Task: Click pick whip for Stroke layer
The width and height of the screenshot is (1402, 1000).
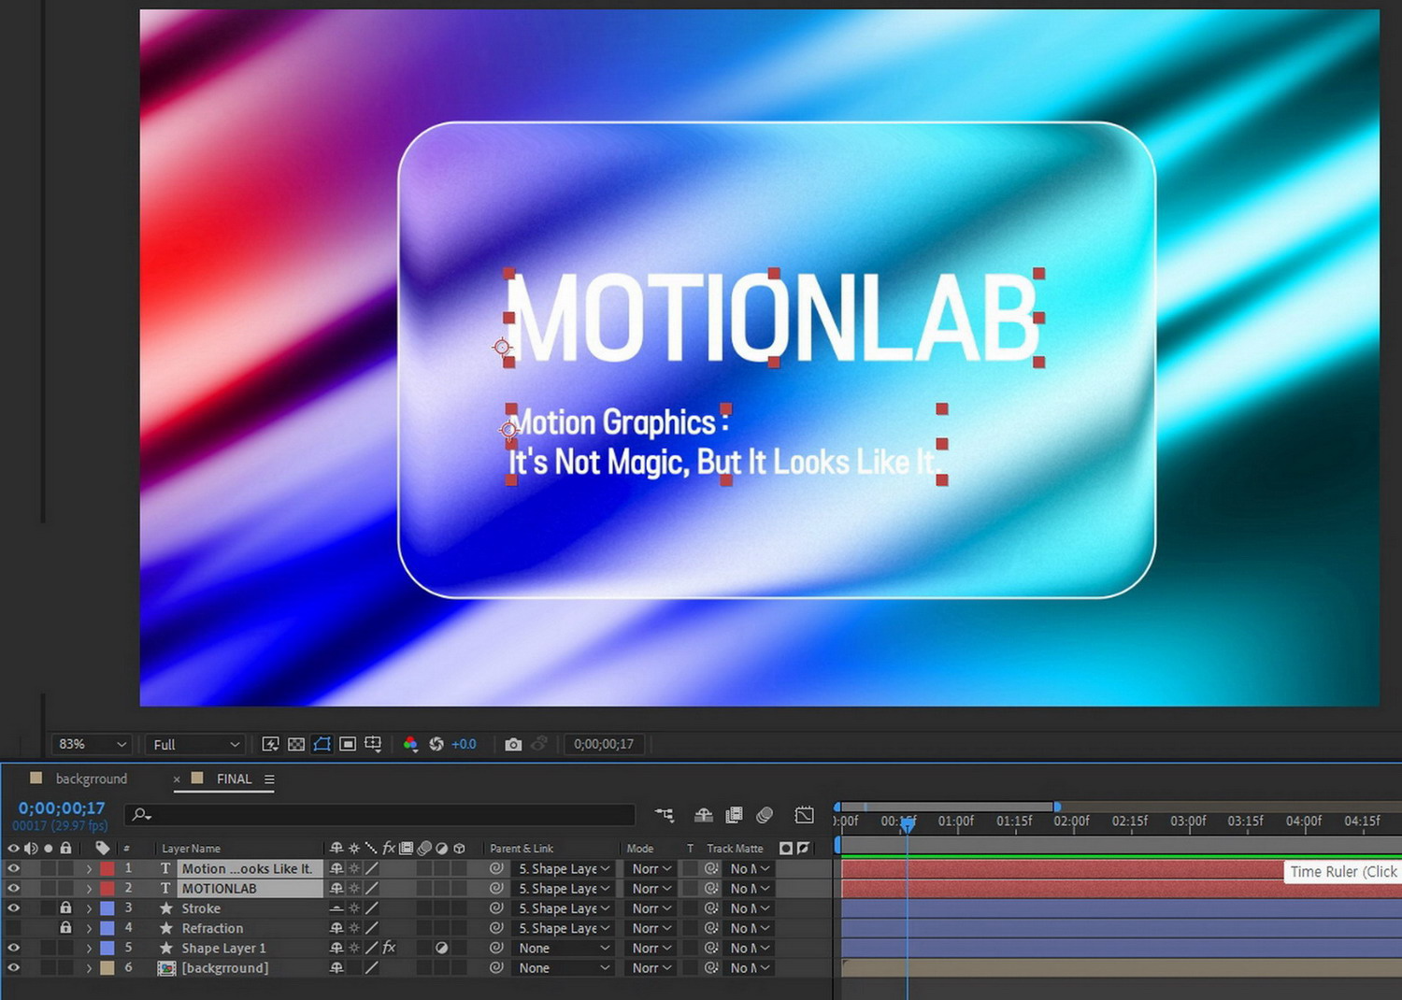Action: tap(496, 908)
